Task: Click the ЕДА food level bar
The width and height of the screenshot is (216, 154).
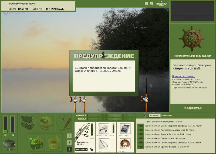Action: coord(5,125)
